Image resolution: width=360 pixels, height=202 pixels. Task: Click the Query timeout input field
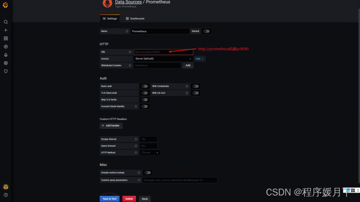pos(148,146)
